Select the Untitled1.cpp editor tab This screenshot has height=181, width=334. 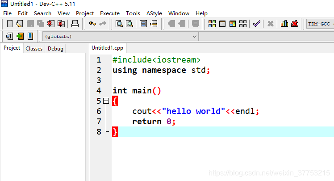pos(107,48)
